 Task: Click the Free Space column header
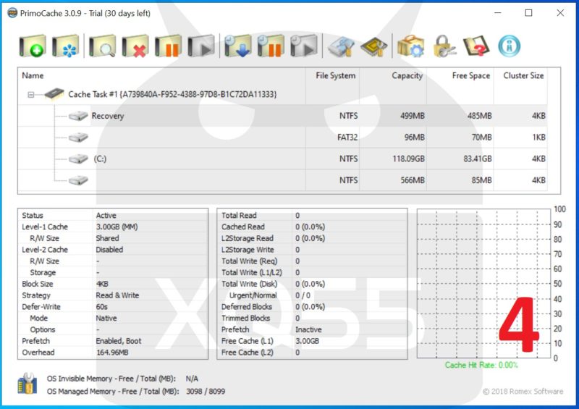470,76
